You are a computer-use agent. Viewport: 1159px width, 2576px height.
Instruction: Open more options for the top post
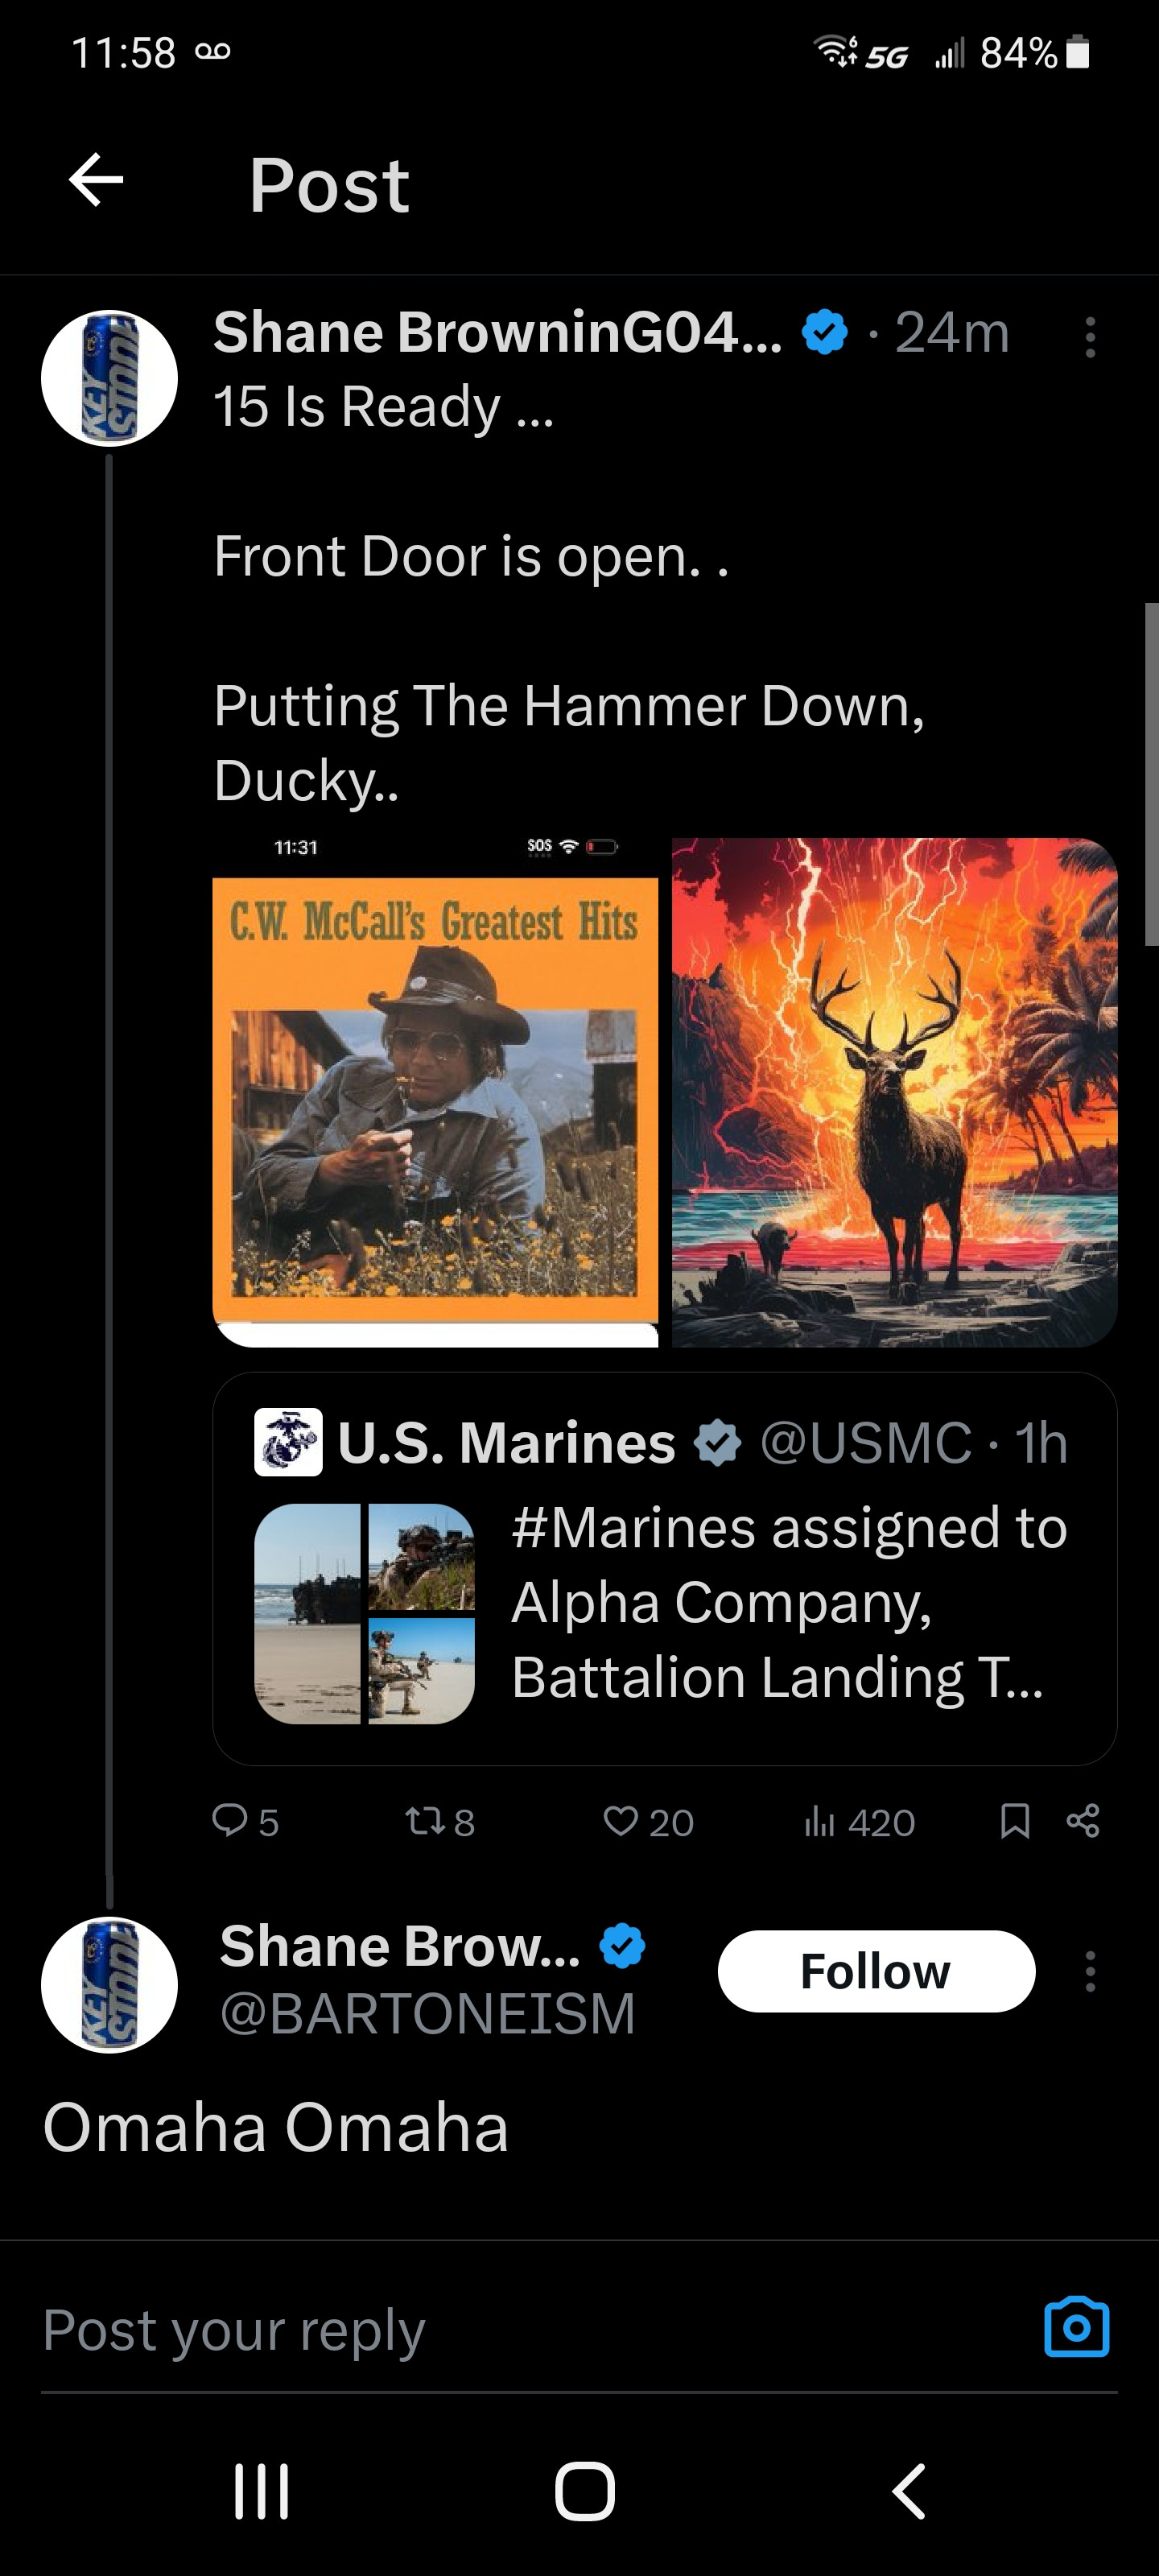click(1090, 338)
